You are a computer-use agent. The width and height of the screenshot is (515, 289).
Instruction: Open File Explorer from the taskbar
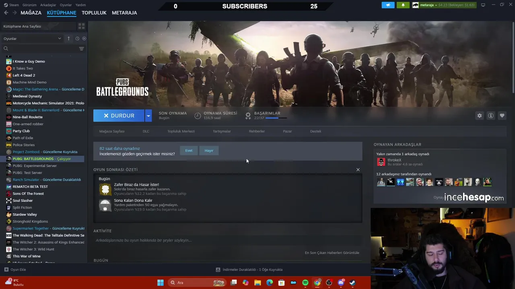(x=257, y=283)
